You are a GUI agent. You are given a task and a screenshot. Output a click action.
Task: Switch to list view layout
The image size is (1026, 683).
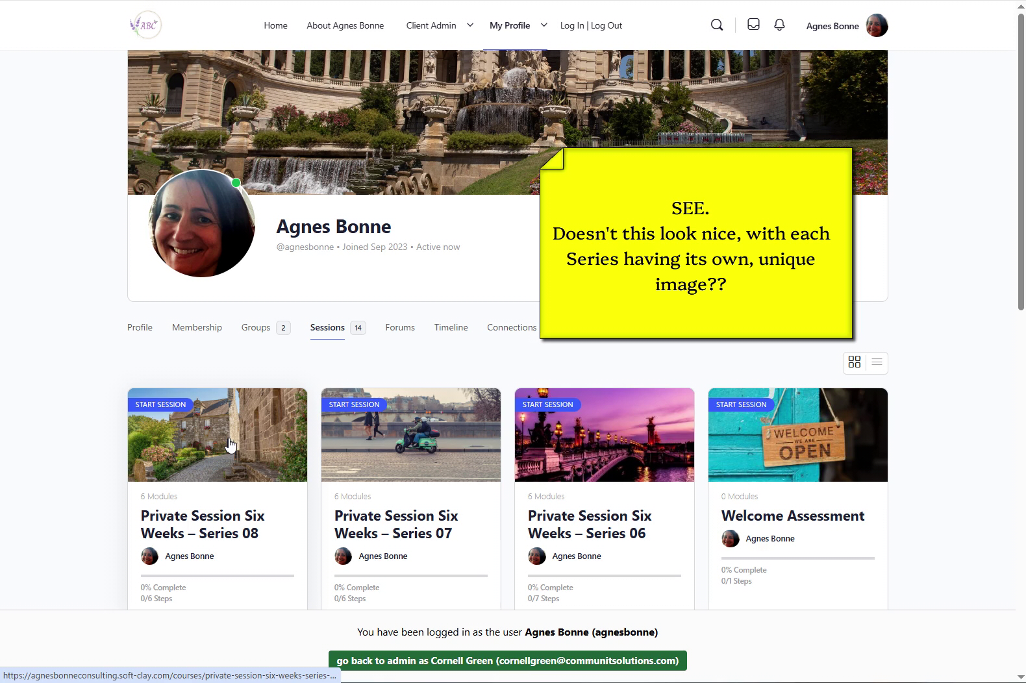pos(877,362)
